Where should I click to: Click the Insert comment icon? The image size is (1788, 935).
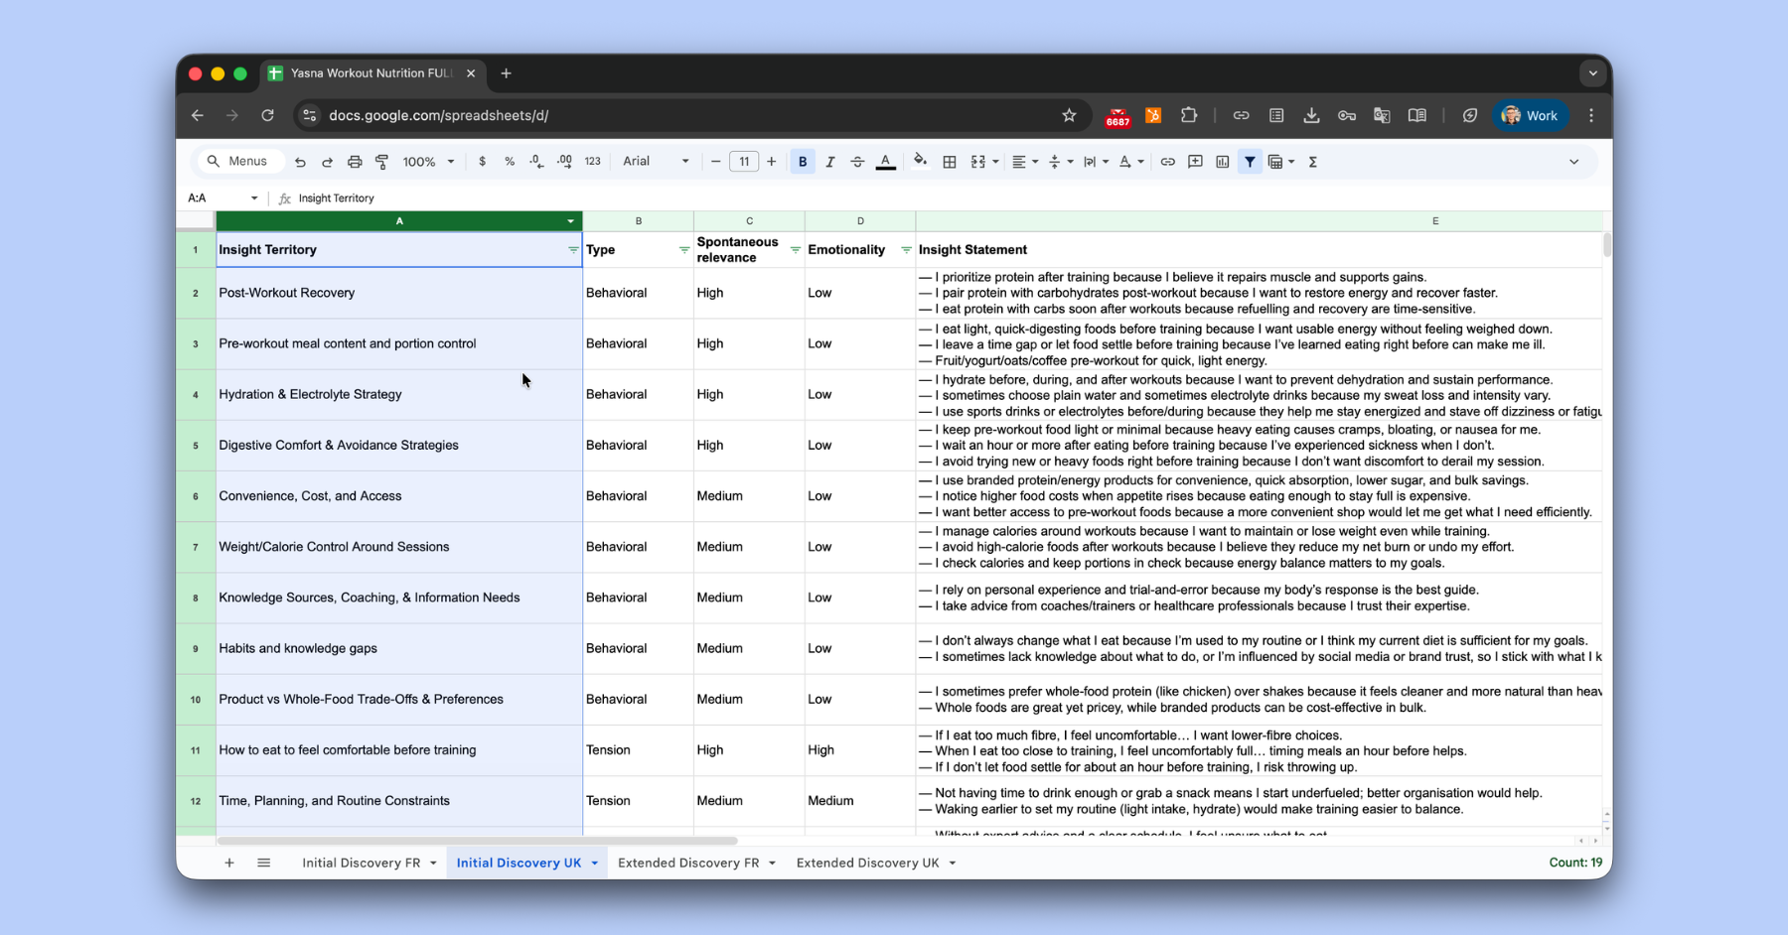tap(1195, 162)
